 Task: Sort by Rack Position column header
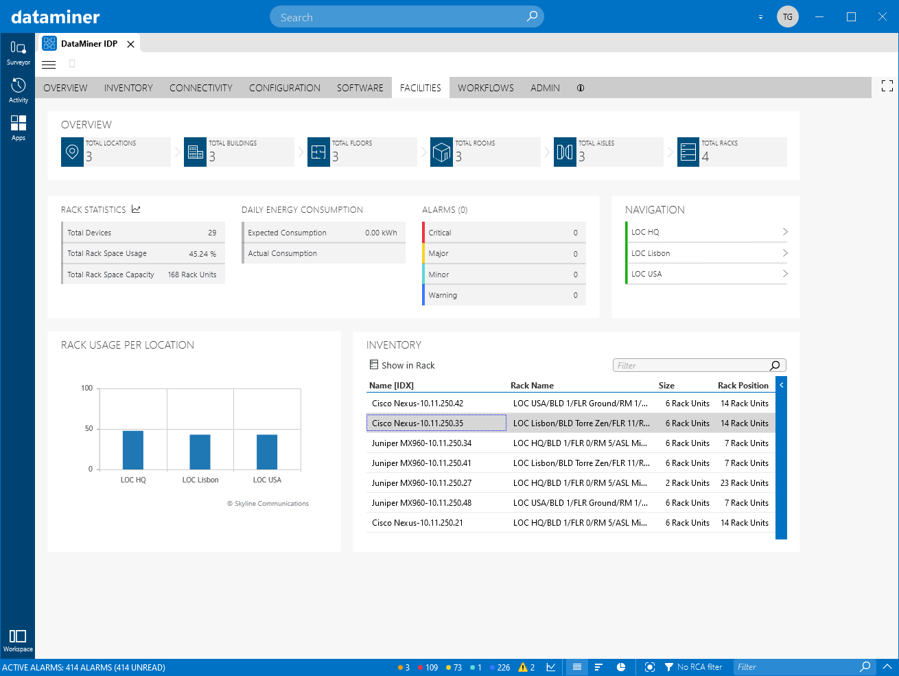tap(743, 385)
